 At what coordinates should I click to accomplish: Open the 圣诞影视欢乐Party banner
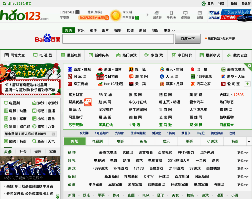point(30,79)
